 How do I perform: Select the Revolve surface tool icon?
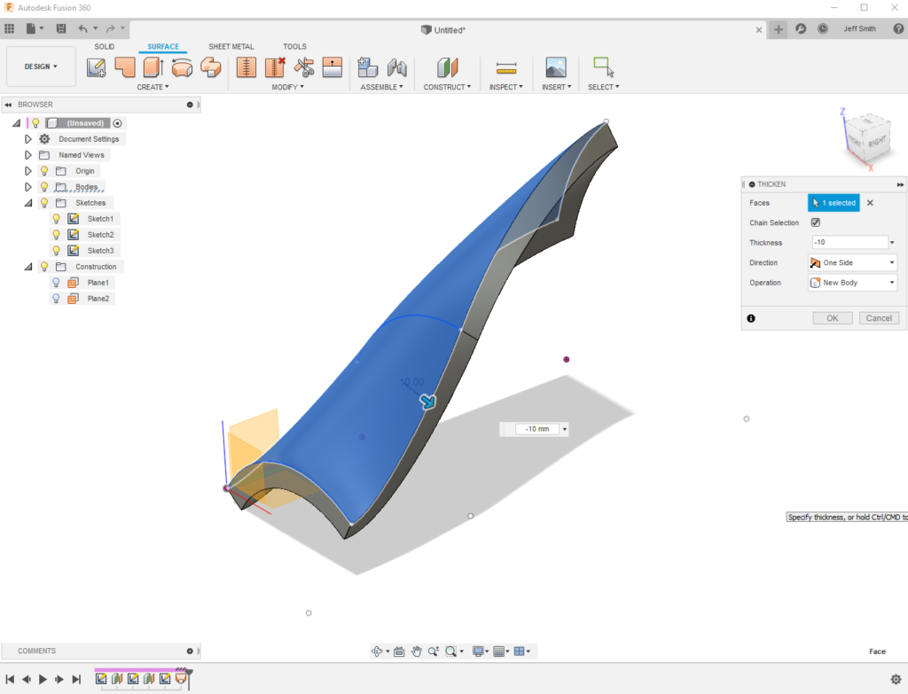(153, 67)
